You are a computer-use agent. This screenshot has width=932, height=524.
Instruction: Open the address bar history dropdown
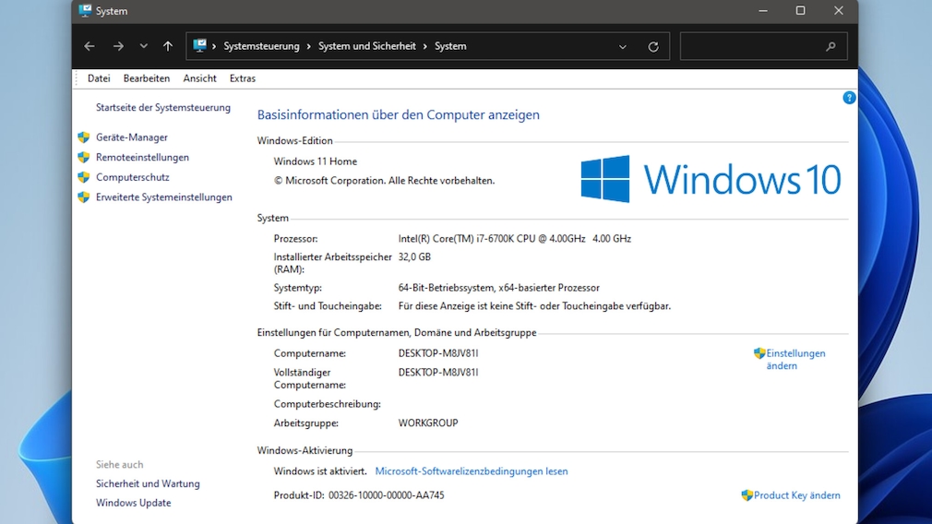tap(623, 46)
